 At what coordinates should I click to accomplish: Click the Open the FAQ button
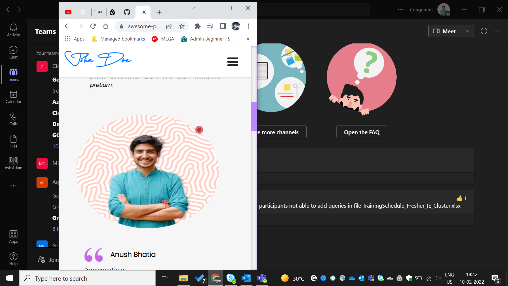tap(361, 132)
